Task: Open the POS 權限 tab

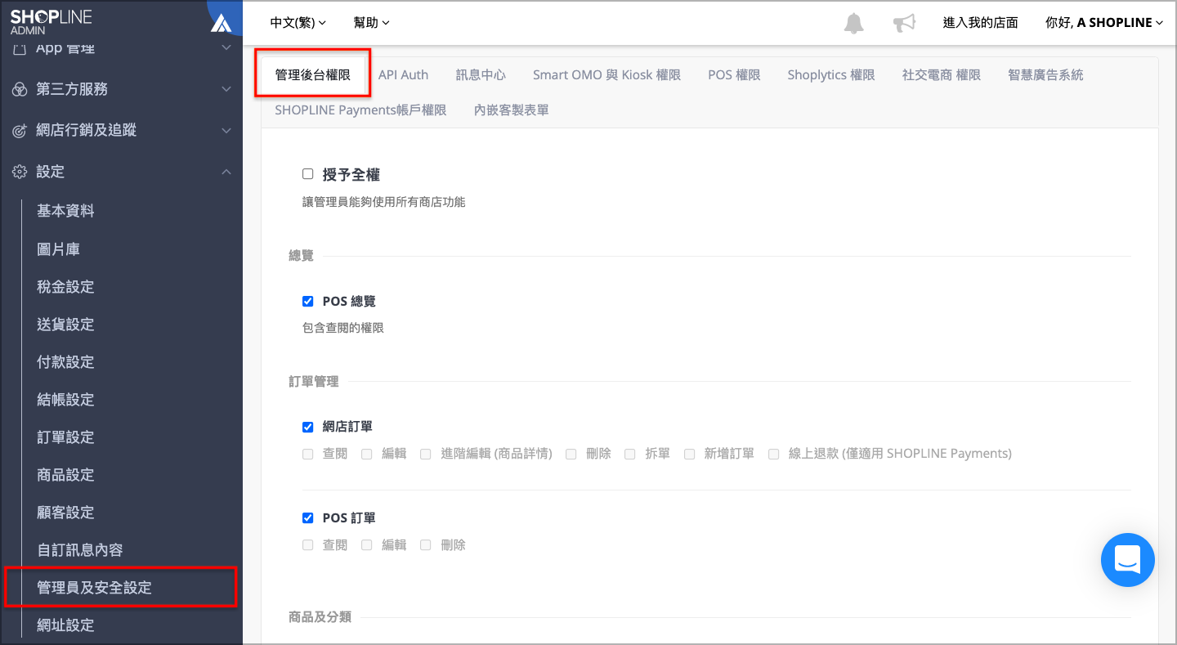Action: [x=734, y=74]
